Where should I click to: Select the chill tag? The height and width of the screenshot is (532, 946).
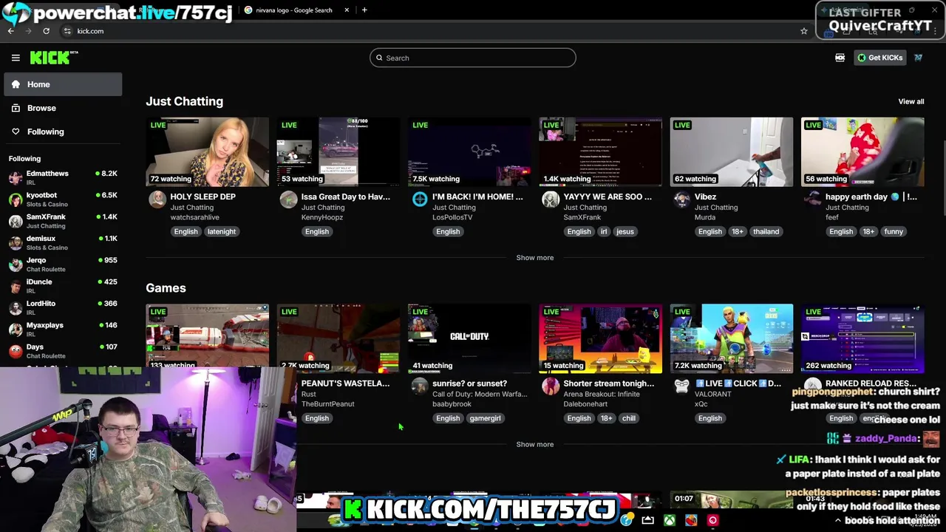[x=628, y=418]
